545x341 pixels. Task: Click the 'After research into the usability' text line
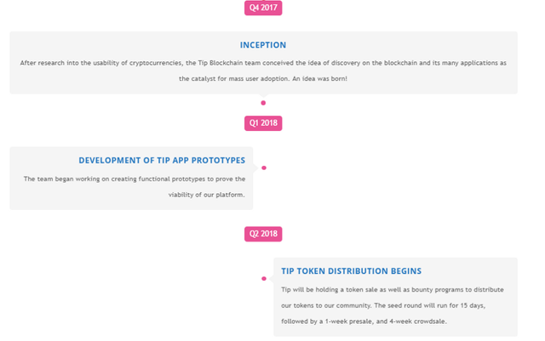pyautogui.click(x=263, y=63)
